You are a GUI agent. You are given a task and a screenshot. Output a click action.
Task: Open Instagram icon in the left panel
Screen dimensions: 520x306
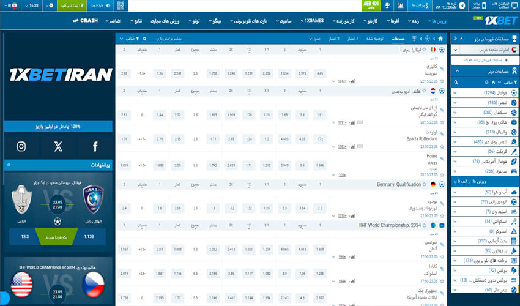(x=21, y=146)
